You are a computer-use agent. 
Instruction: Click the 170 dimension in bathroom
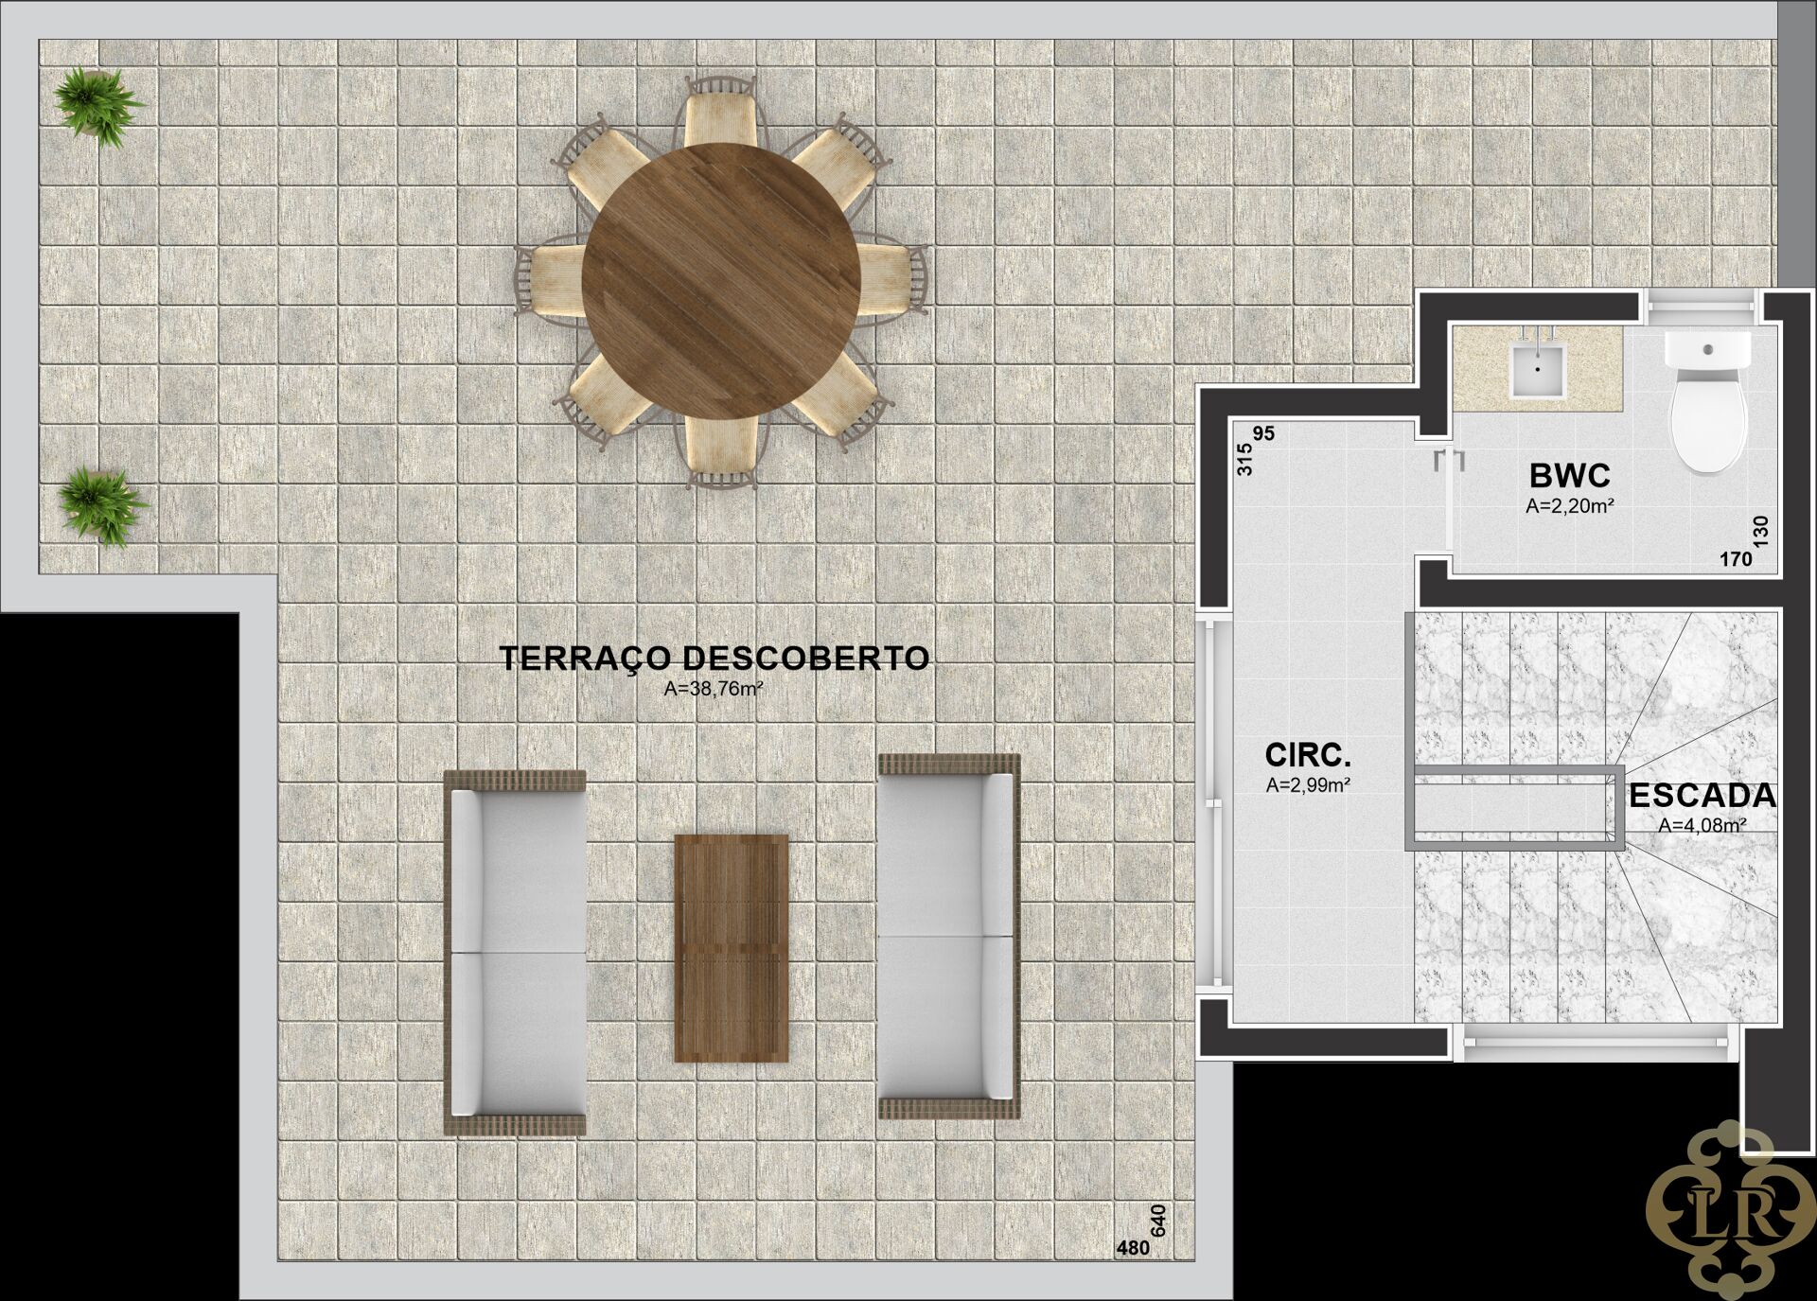pyautogui.click(x=1736, y=558)
